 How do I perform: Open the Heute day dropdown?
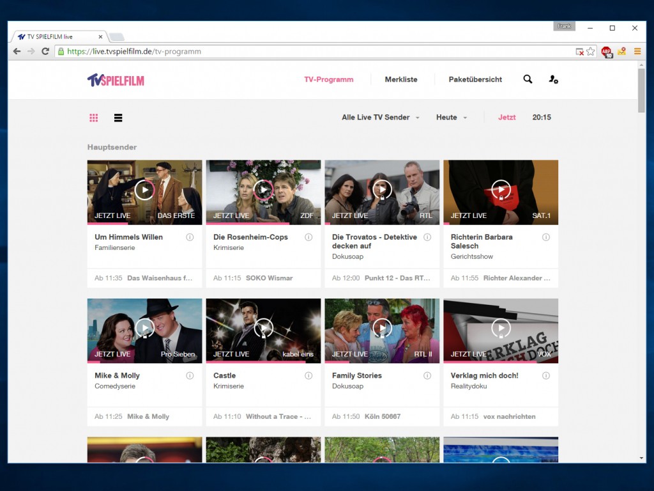(452, 118)
